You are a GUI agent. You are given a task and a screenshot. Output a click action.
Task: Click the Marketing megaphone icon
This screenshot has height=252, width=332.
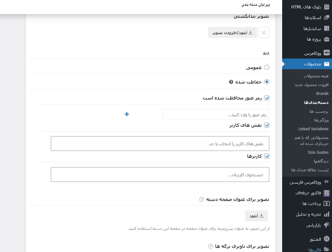(326, 225)
